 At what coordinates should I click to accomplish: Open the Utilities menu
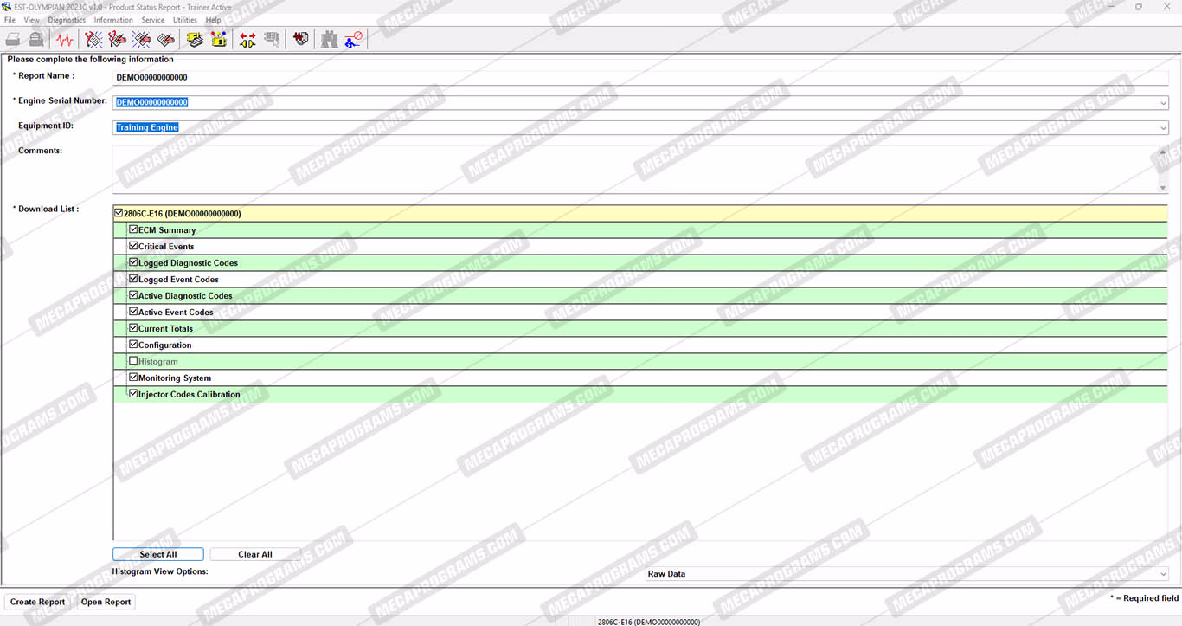(x=185, y=20)
